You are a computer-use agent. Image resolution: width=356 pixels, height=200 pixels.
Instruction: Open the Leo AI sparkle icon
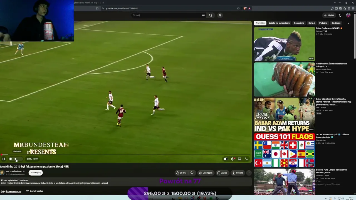coord(345,8)
